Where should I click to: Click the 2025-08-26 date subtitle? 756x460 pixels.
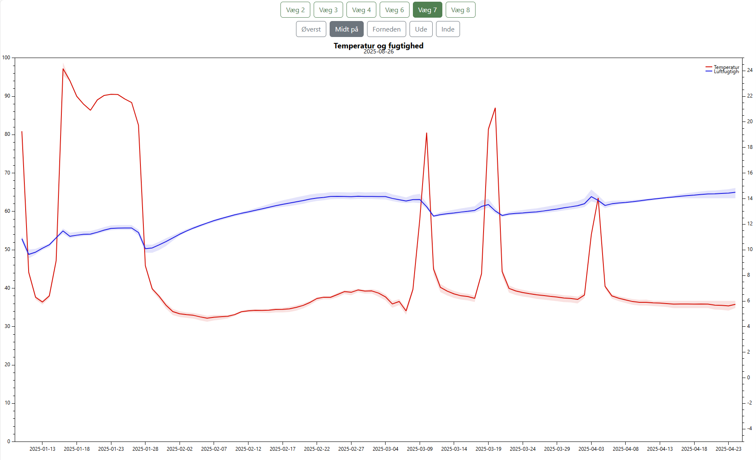coord(378,51)
